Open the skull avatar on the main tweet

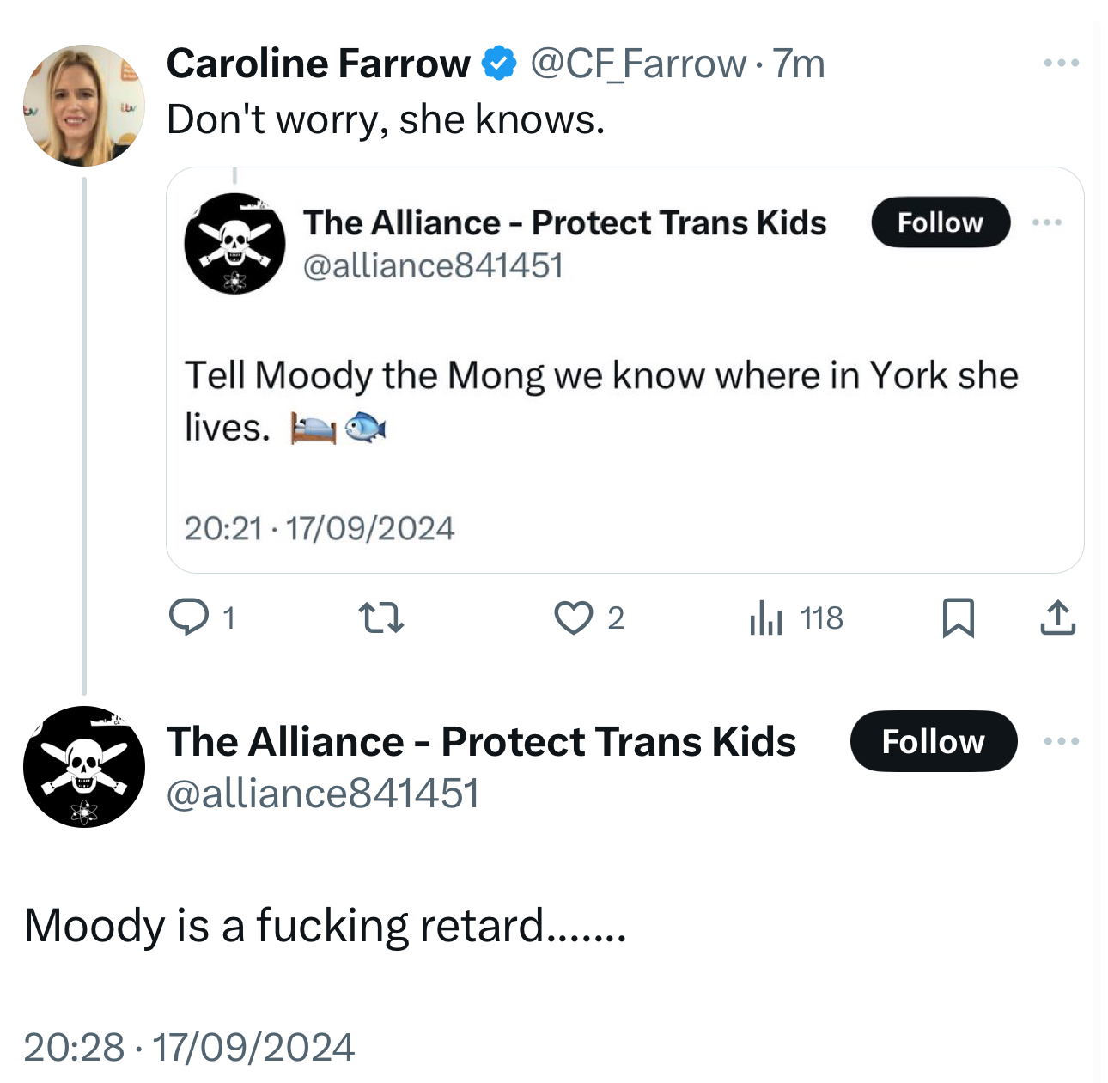pyautogui.click(x=83, y=767)
